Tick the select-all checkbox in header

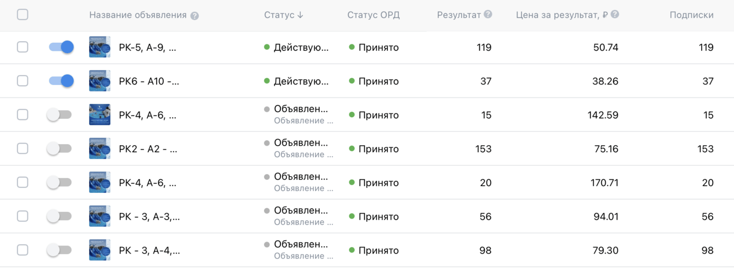[x=22, y=15]
